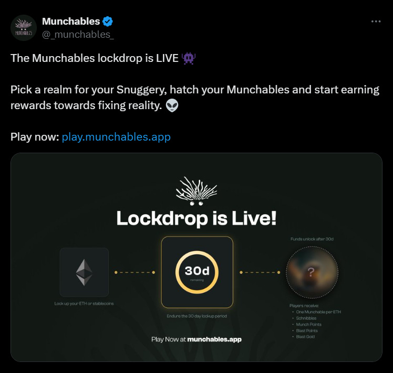
Task: Open the three-dot more options menu
Action: (x=376, y=22)
